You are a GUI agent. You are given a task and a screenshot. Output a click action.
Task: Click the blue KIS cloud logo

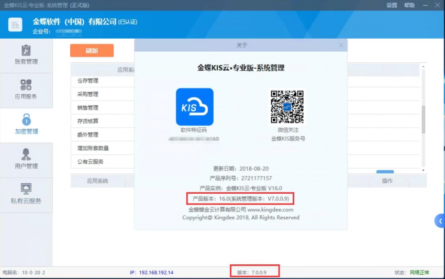pos(194,107)
